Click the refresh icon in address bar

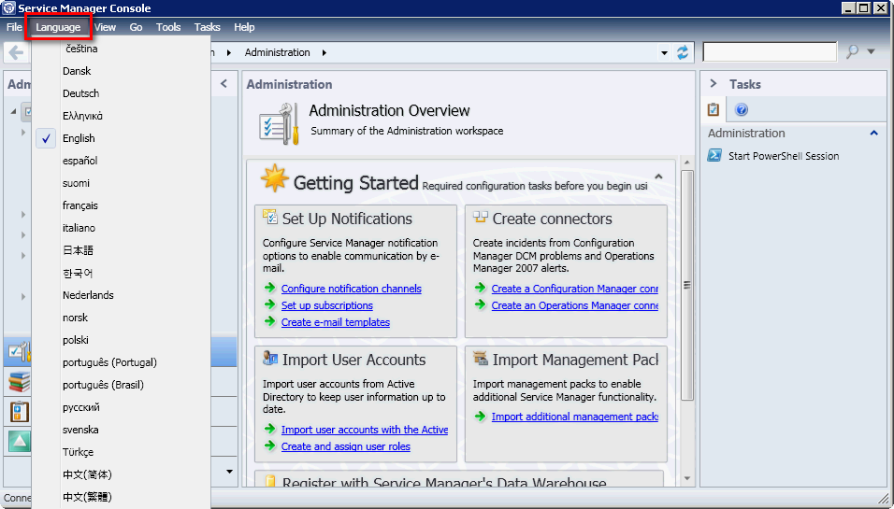pyautogui.click(x=683, y=52)
